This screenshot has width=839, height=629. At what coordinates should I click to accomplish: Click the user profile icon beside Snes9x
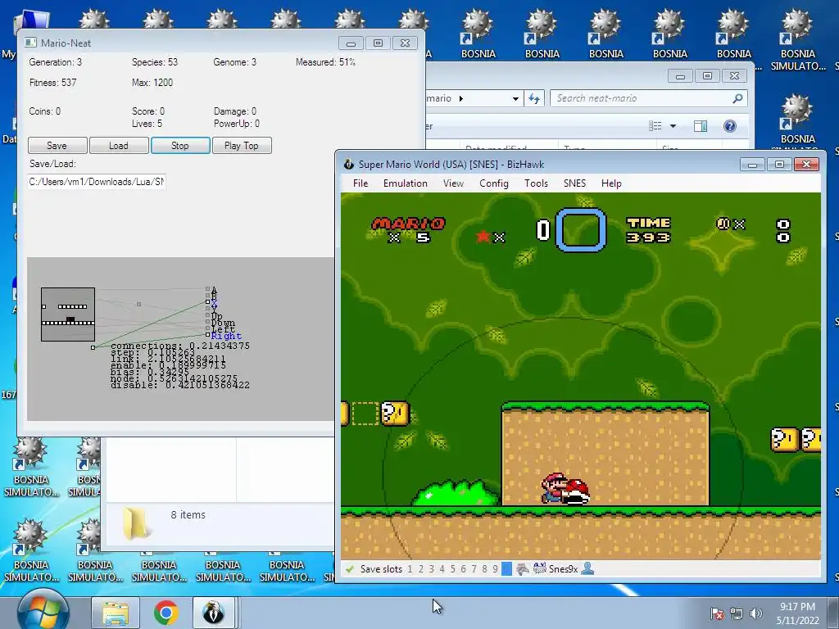(587, 568)
